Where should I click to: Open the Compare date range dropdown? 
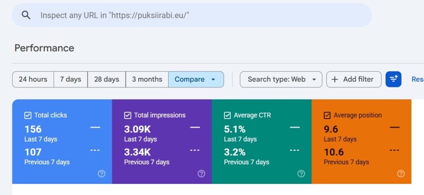196,79
